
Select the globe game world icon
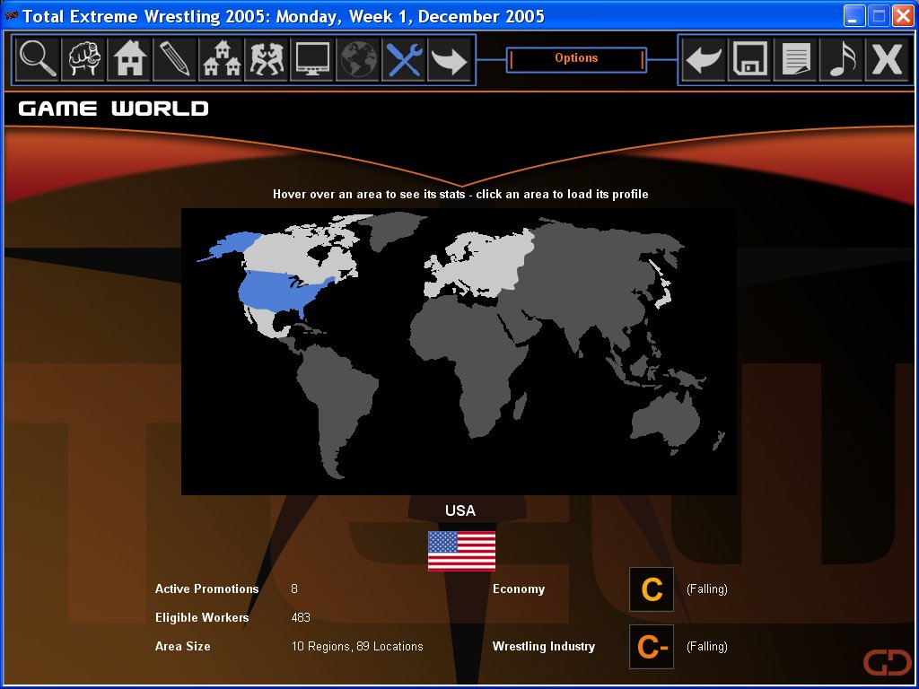click(x=358, y=60)
